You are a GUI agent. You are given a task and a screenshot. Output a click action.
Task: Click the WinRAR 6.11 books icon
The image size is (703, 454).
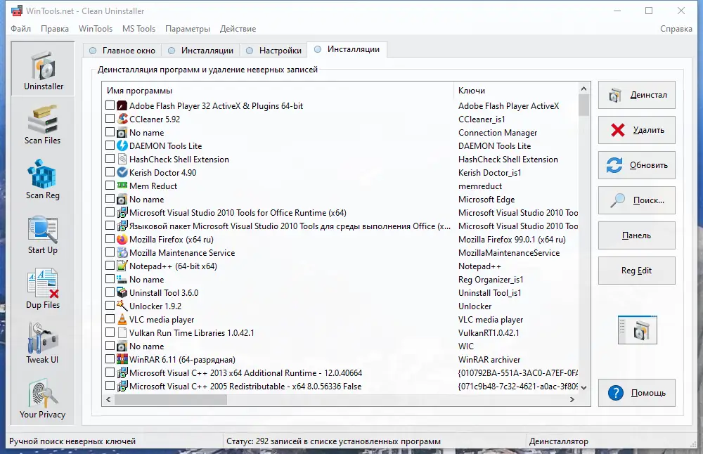122,359
